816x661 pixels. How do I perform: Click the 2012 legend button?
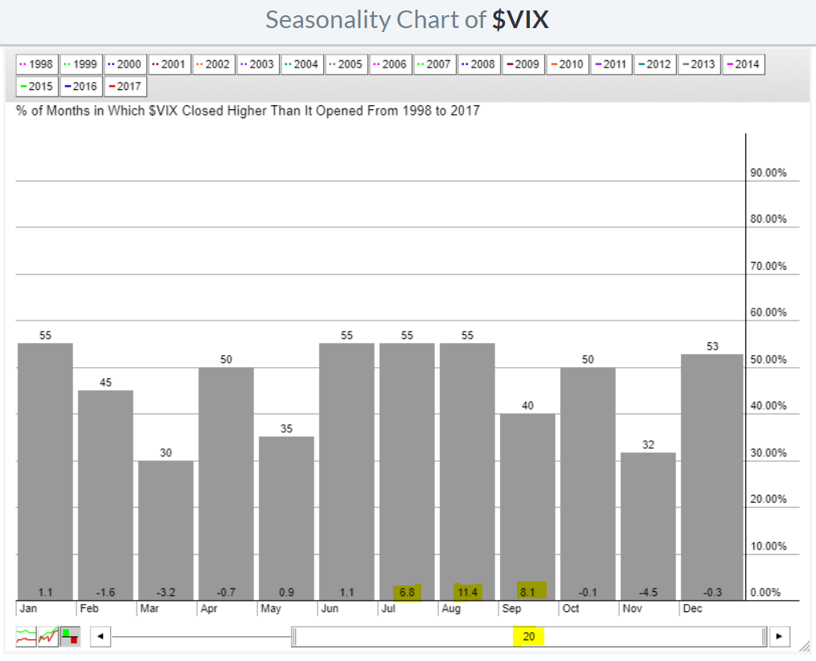pyautogui.click(x=656, y=64)
